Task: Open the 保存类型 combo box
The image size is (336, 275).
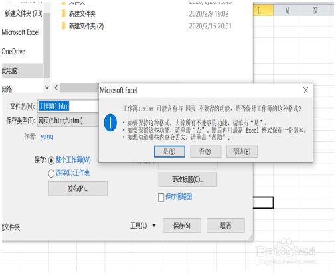Action: click(x=68, y=121)
